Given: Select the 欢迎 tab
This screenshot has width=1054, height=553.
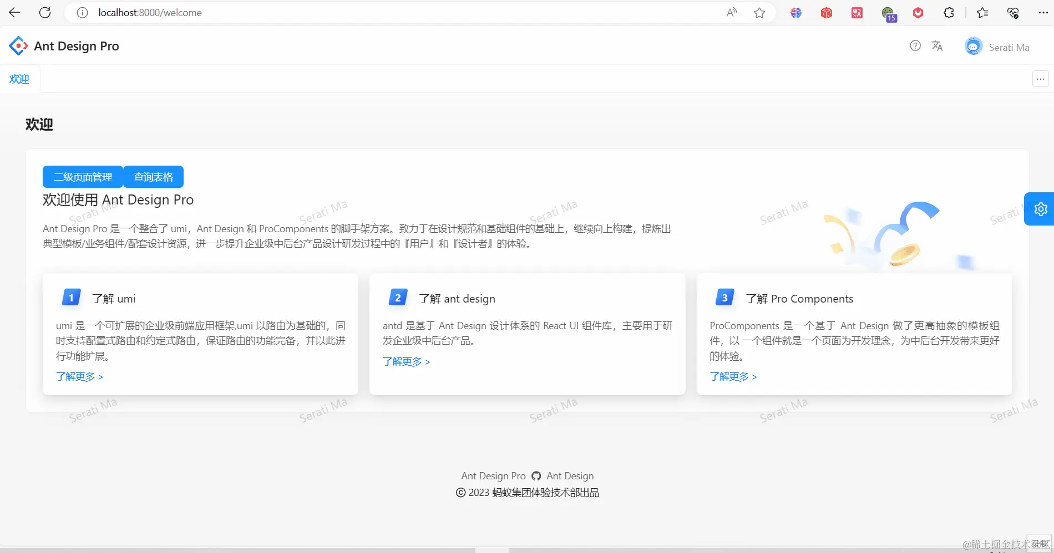Looking at the screenshot, I should pyautogui.click(x=19, y=79).
